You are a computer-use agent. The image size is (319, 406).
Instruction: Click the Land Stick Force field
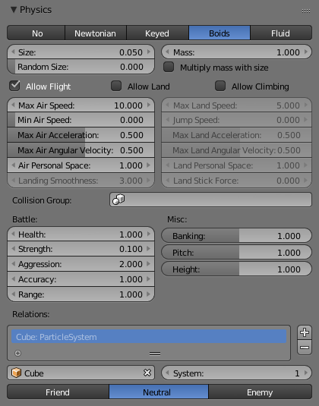point(237,181)
